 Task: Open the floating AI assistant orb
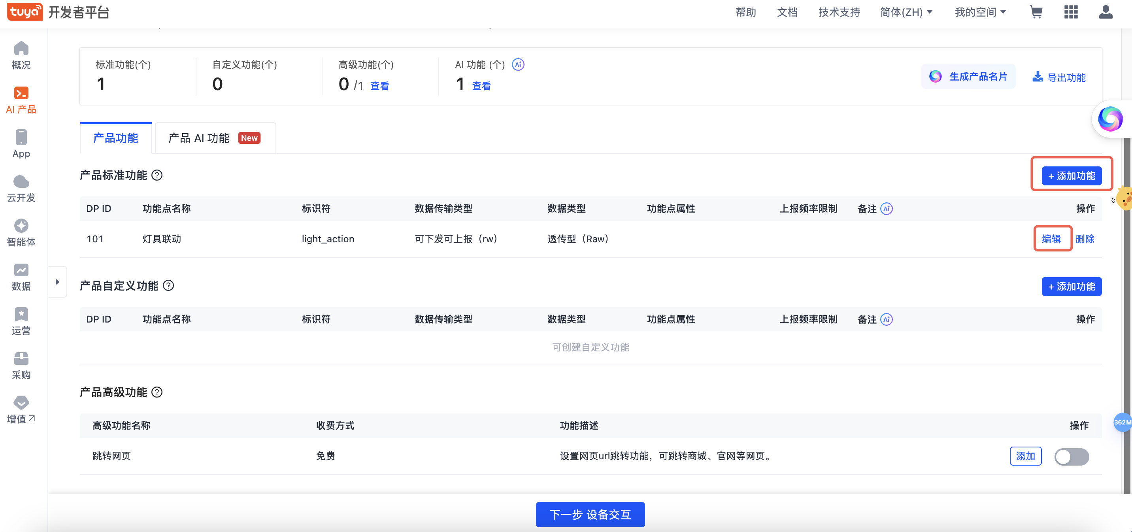point(1110,119)
